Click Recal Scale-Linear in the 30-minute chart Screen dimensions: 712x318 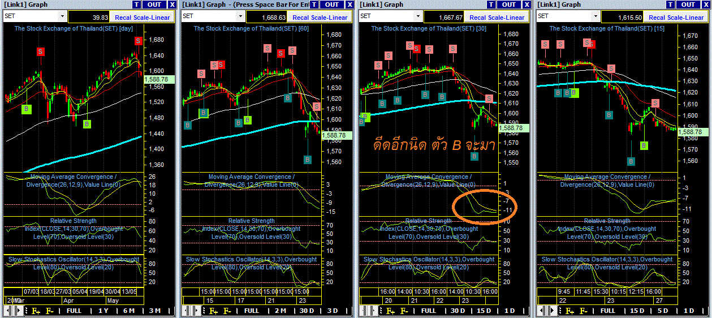497,17
